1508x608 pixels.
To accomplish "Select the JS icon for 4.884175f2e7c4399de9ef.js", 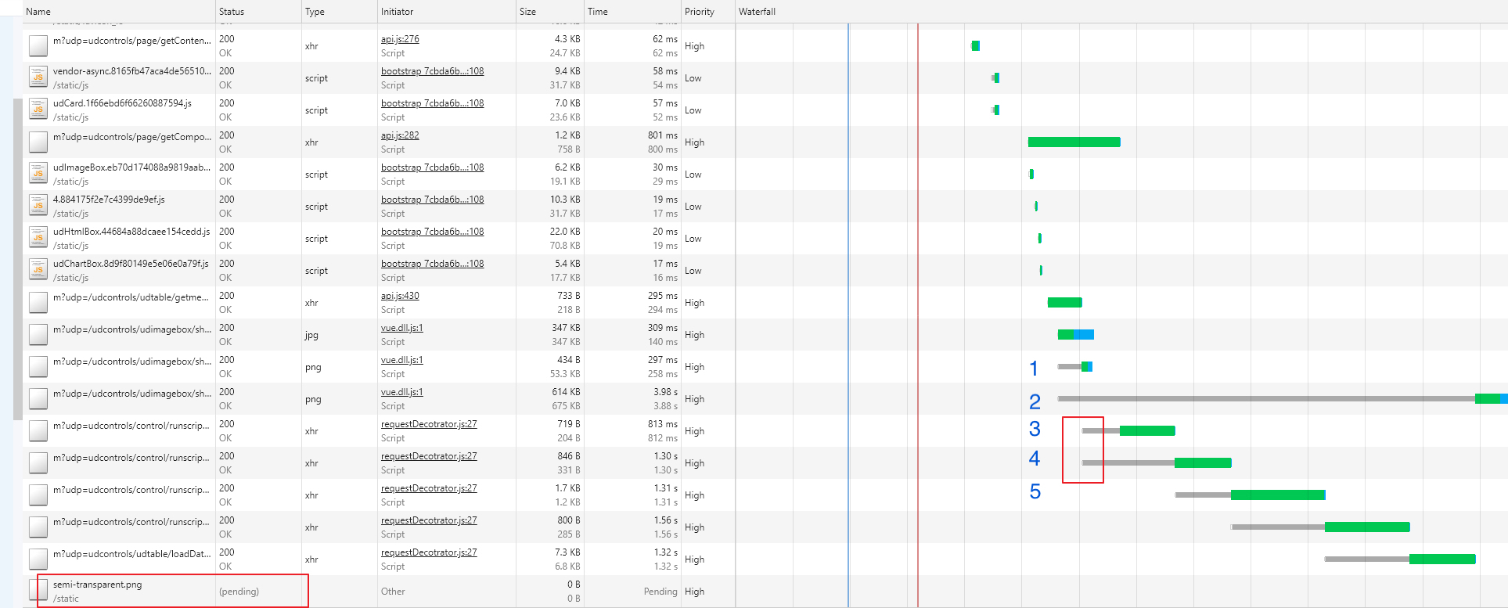I will (x=38, y=206).
